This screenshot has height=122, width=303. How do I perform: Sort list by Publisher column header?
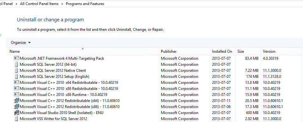point(184,51)
